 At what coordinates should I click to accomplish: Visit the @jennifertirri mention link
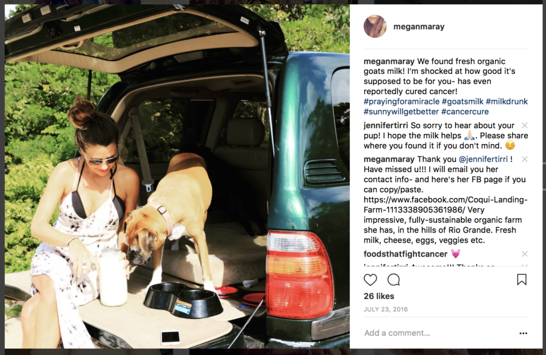(x=483, y=159)
